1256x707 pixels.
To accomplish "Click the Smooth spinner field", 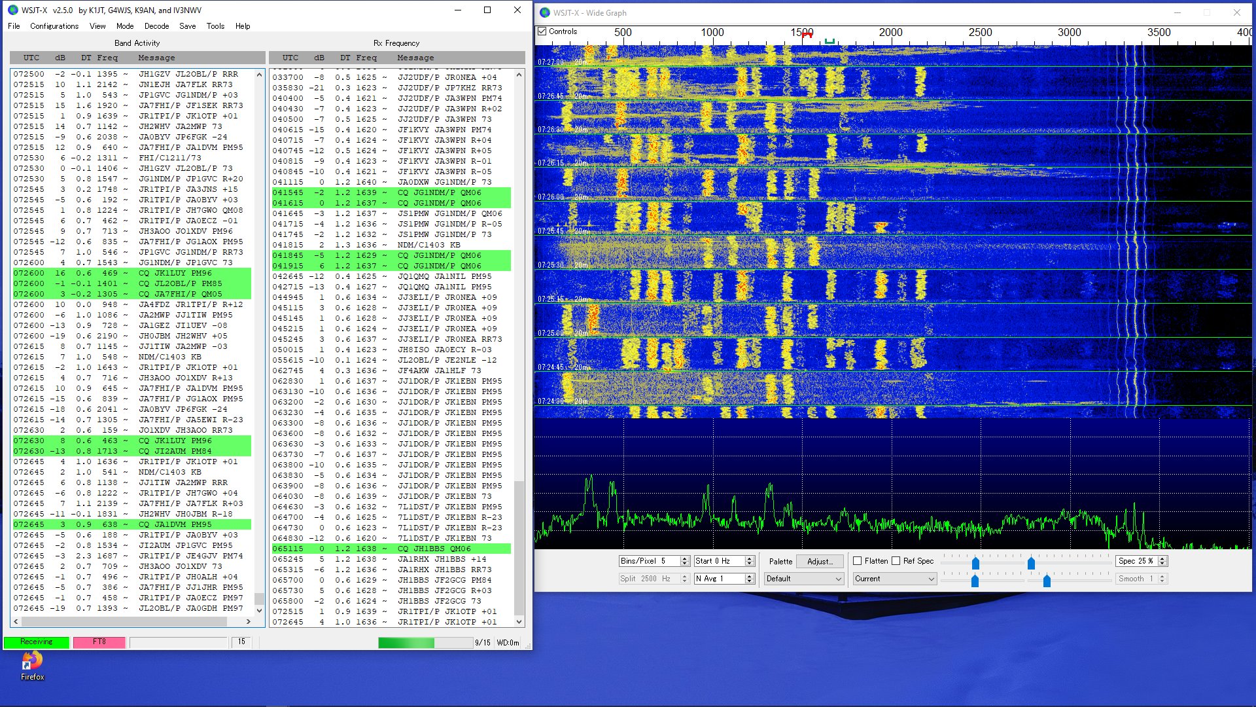I will (1141, 579).
